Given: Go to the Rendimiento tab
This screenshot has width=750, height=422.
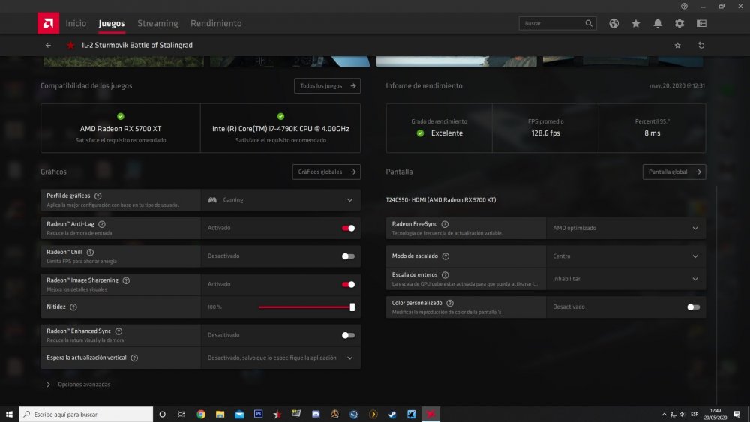Looking at the screenshot, I should (x=216, y=24).
